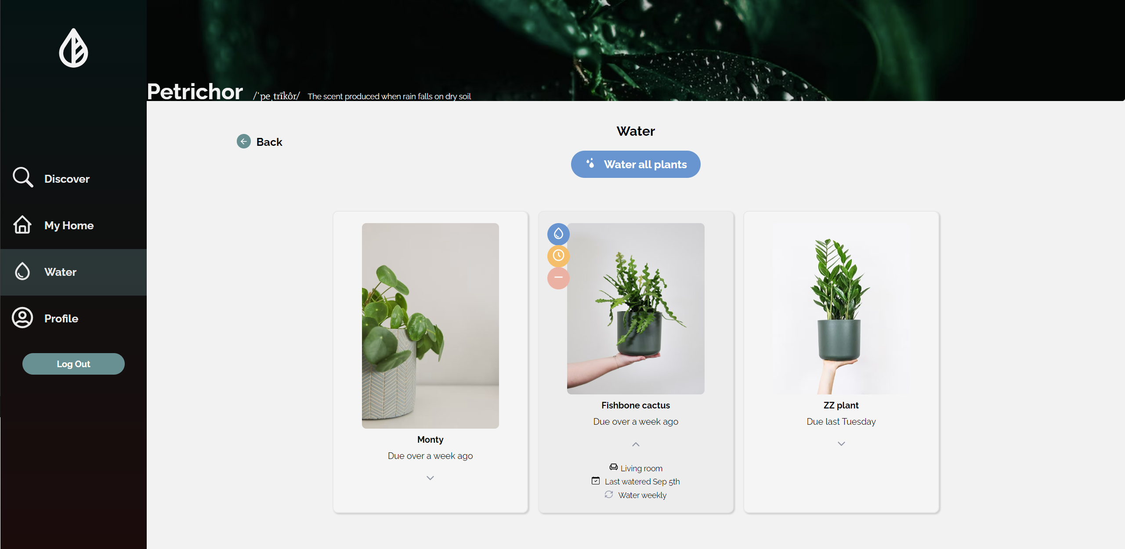
Task: Click the back arrow circle icon
Action: click(244, 141)
